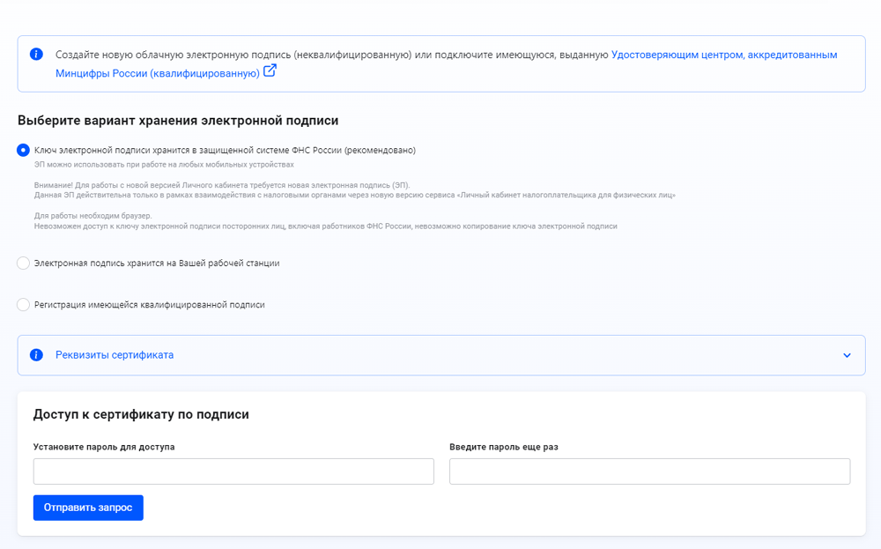Focus the Введите пароль еще раз field
The image size is (881, 549).
[650, 471]
